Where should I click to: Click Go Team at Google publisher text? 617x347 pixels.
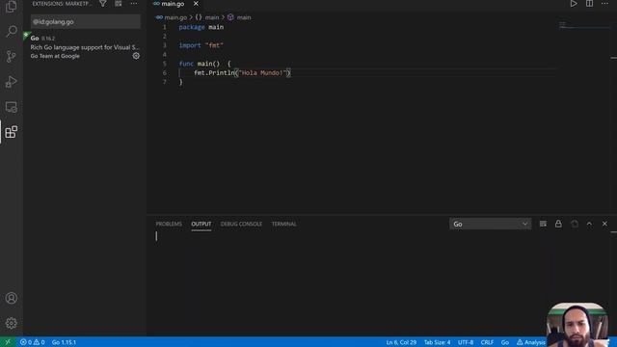[x=55, y=56]
